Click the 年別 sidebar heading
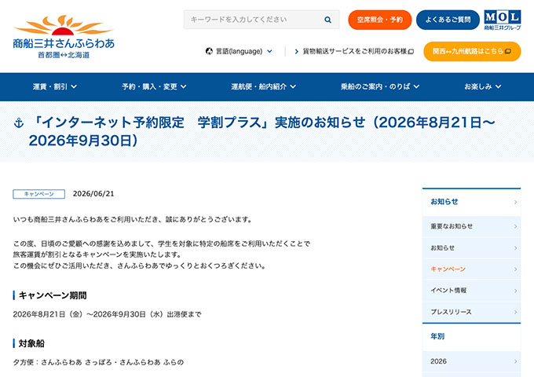The image size is (534, 377). [x=437, y=336]
